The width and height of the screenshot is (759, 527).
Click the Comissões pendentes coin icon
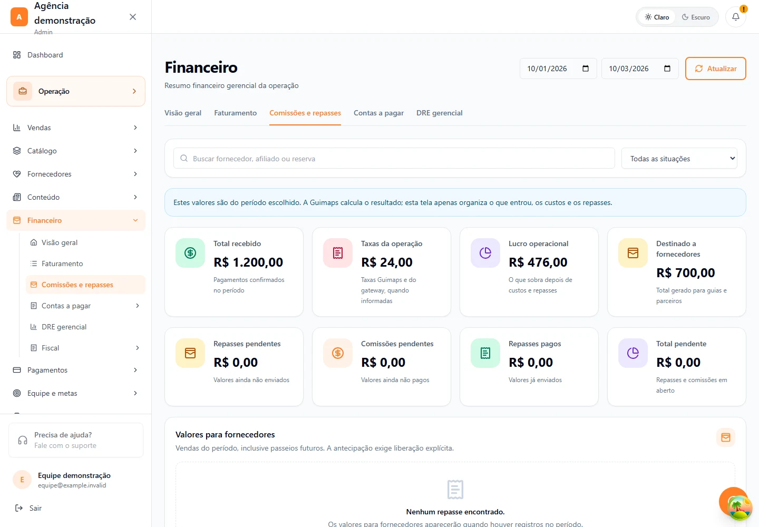coord(338,353)
